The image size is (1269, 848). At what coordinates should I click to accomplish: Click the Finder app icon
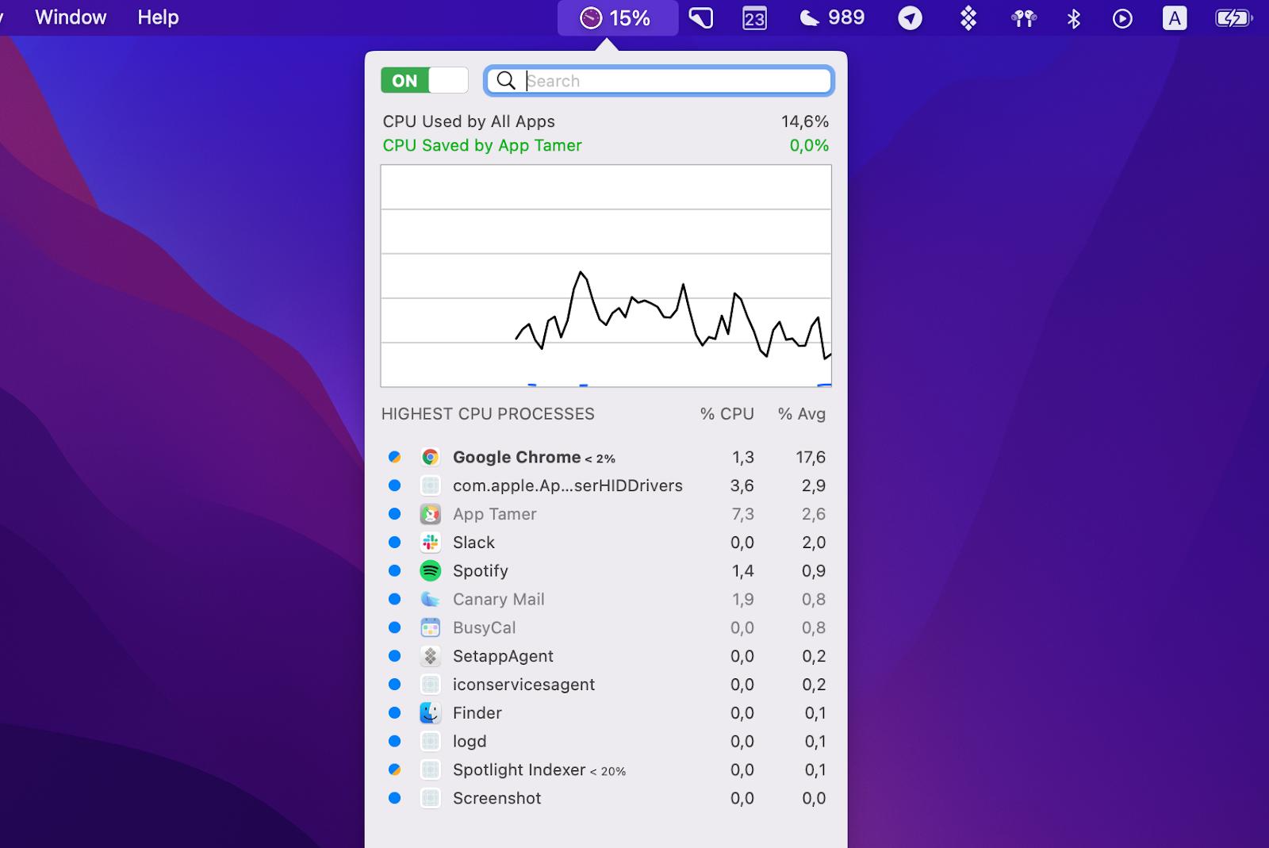click(x=430, y=712)
